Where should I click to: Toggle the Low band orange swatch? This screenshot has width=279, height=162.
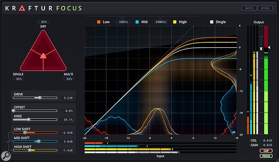[99, 22]
